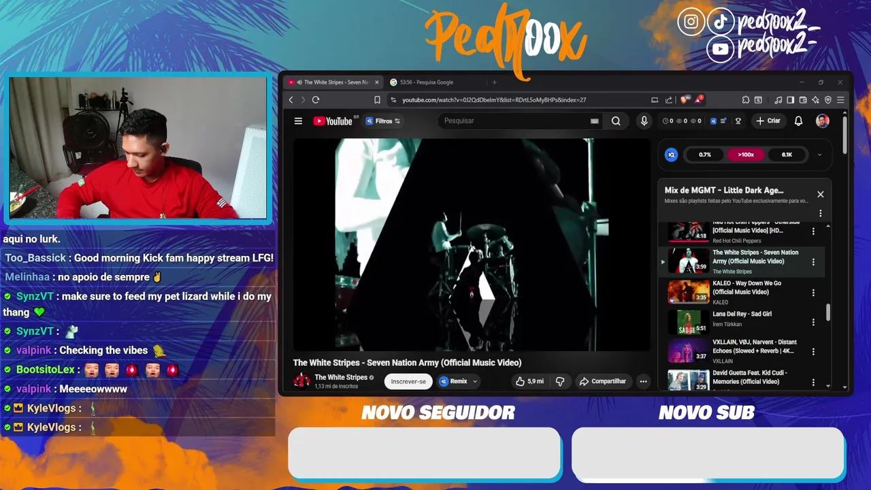Click the Criar button
Image resolution: width=871 pixels, height=490 pixels.
click(768, 120)
